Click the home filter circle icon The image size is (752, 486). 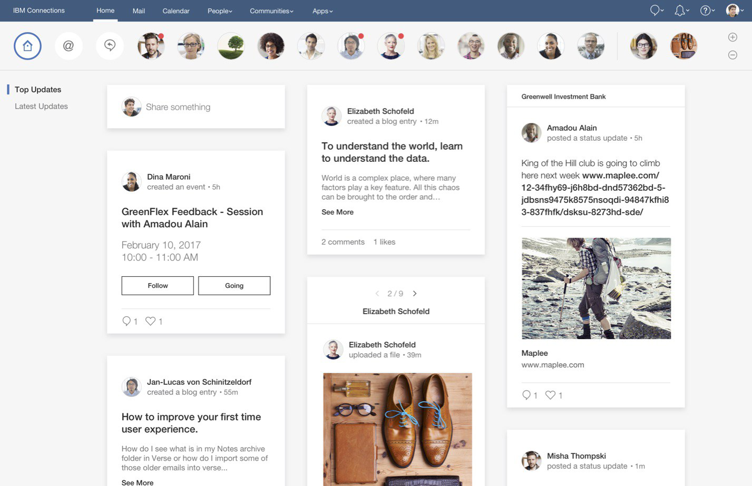click(27, 46)
